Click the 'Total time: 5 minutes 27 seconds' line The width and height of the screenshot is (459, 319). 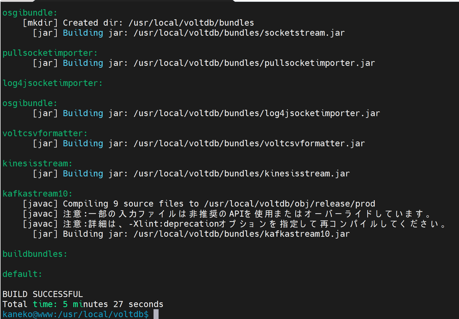(x=83, y=304)
